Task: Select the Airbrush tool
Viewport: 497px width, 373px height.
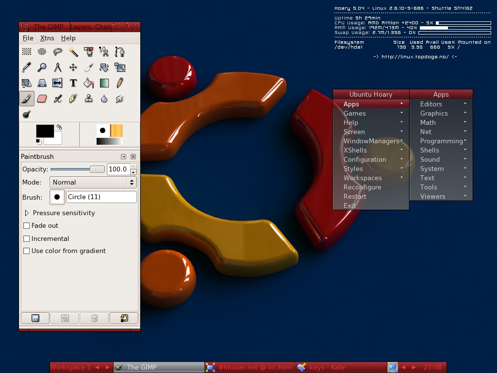Action: (x=57, y=99)
